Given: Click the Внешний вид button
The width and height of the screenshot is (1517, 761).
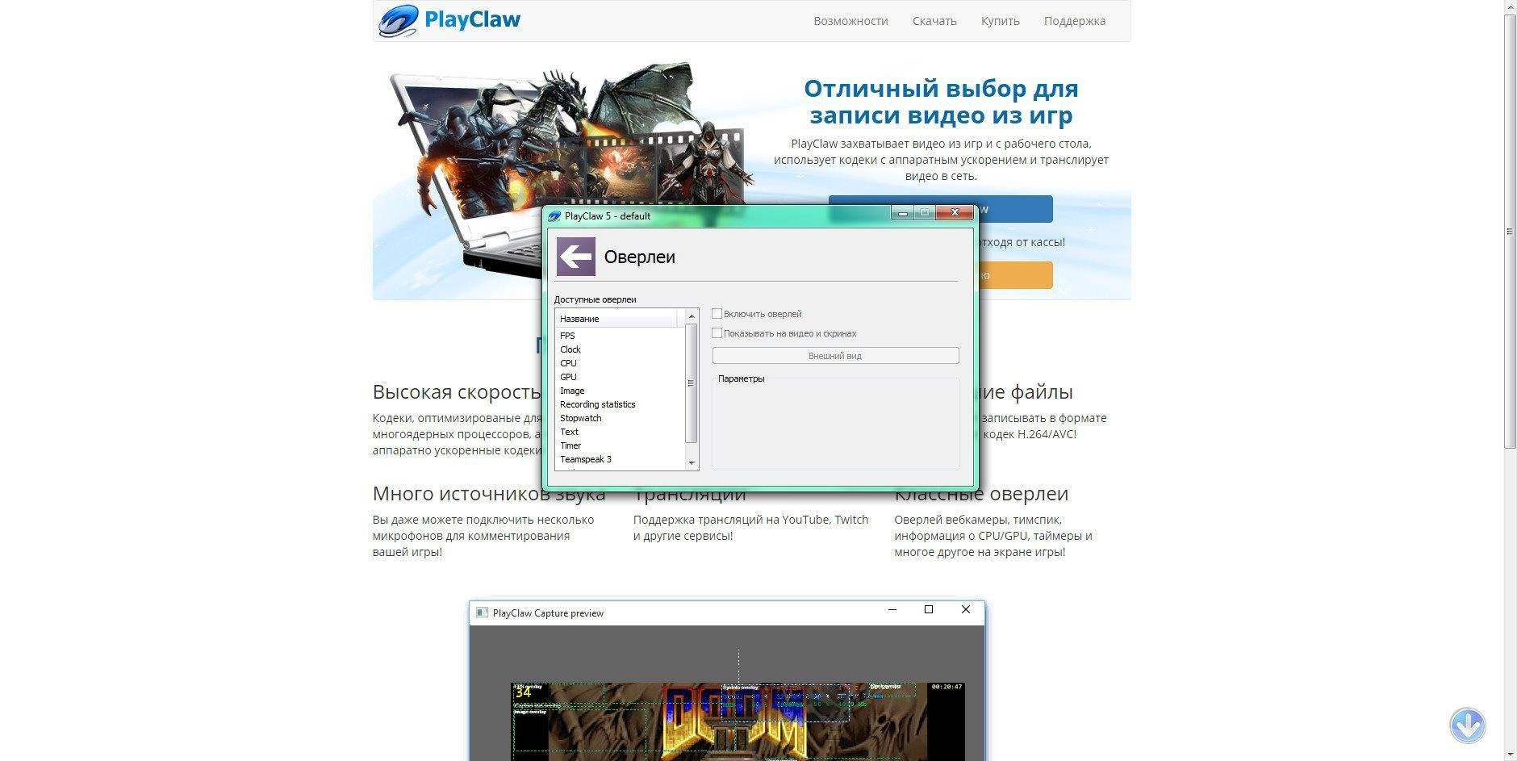Looking at the screenshot, I should pyautogui.click(x=835, y=355).
